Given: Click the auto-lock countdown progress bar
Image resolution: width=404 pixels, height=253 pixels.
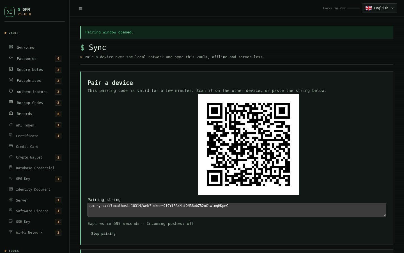Looking at the screenshot, I should [353, 8].
